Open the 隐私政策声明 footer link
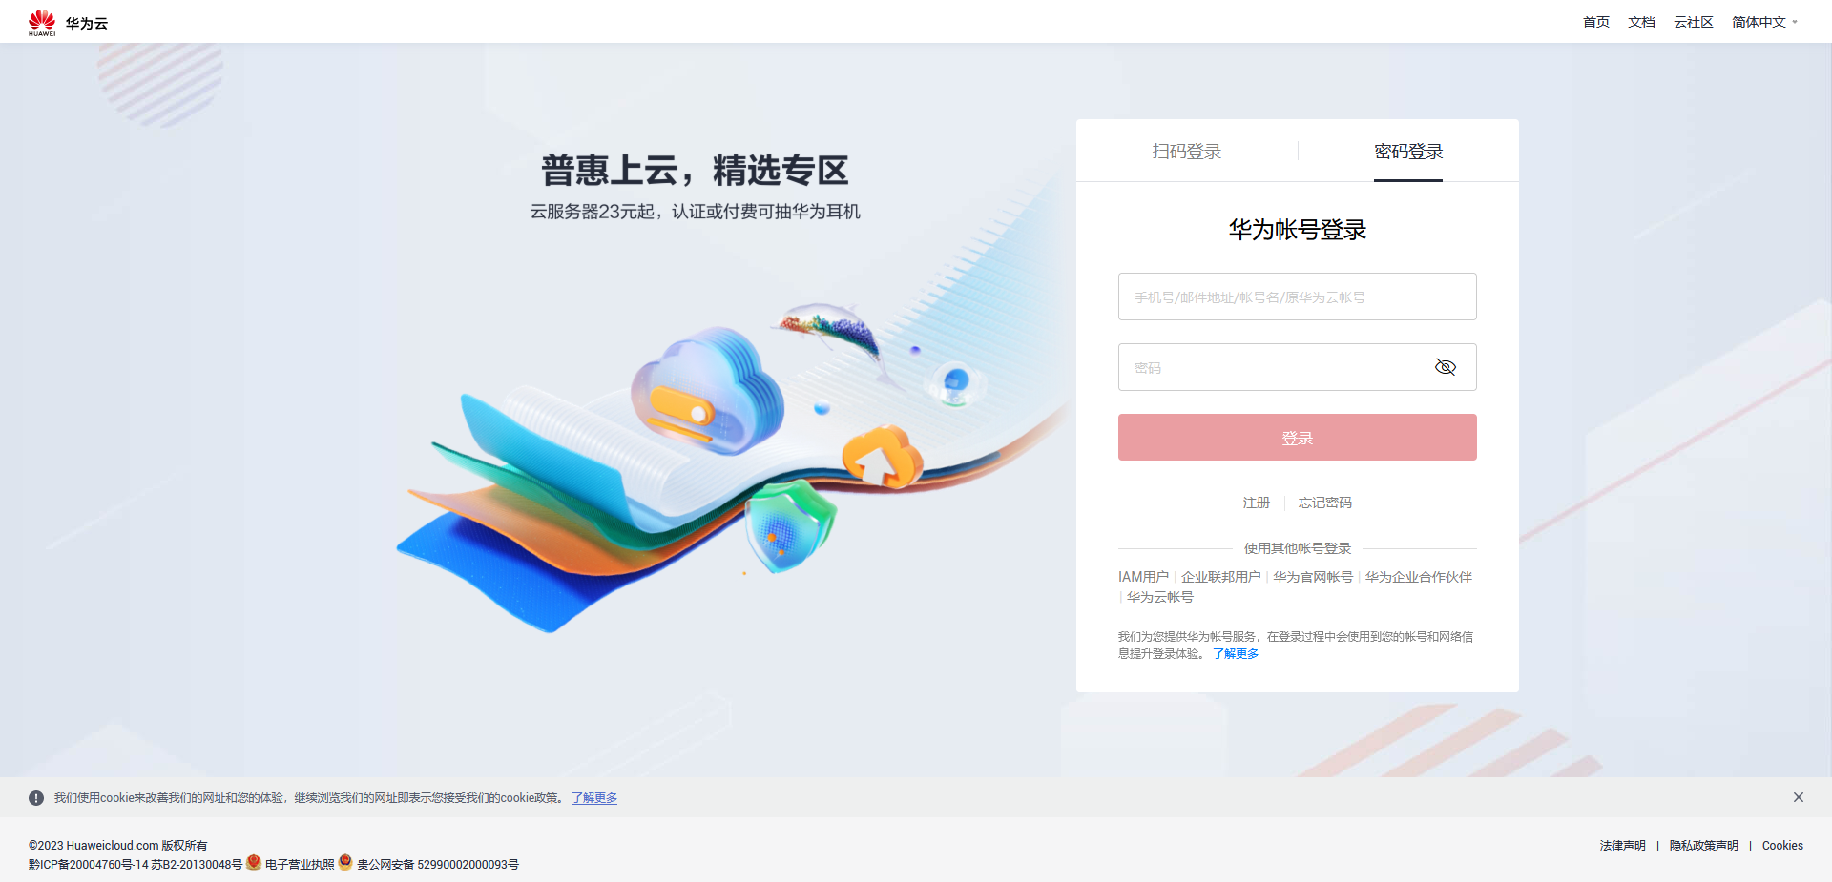Screen dimensions: 1832x882 (x=1703, y=846)
